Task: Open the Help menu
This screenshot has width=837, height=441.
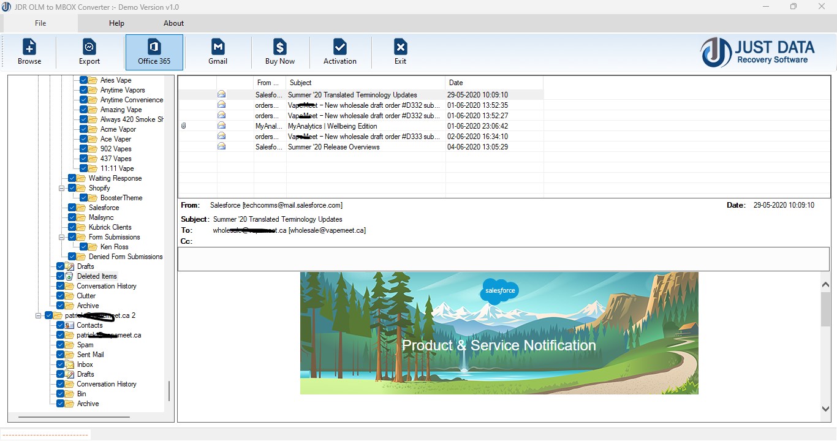Action: 116,23
